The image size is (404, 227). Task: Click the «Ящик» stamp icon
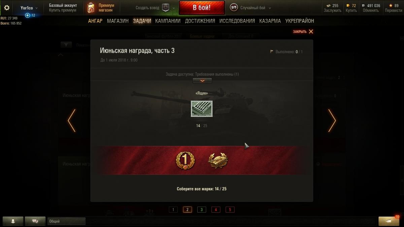202,109
